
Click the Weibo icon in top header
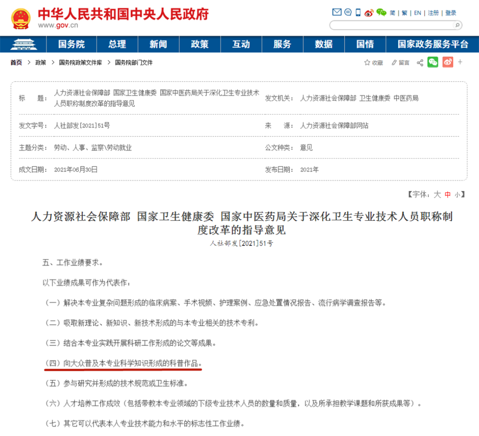[x=369, y=13]
